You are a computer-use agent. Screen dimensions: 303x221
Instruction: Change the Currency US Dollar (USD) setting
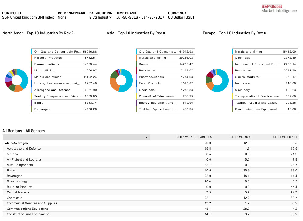click(181, 17)
